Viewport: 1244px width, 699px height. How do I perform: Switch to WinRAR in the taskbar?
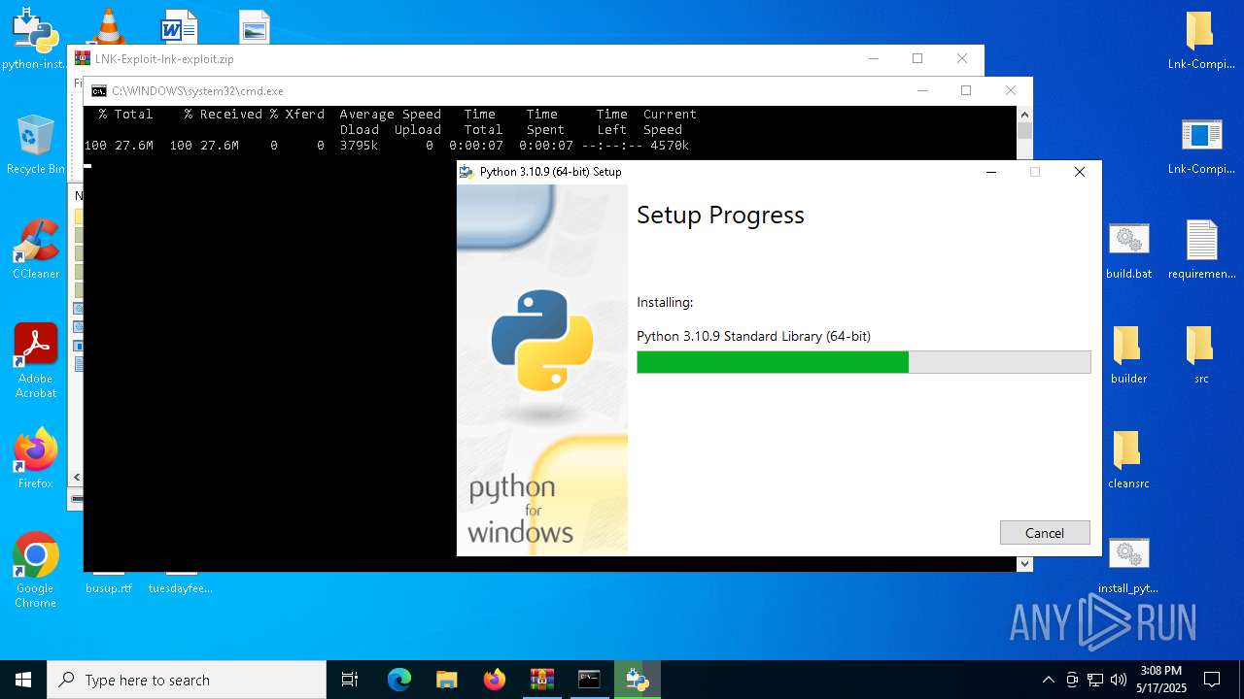[541, 680]
